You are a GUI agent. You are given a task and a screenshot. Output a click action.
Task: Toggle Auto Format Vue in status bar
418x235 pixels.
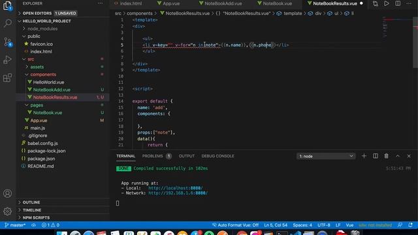235,225
